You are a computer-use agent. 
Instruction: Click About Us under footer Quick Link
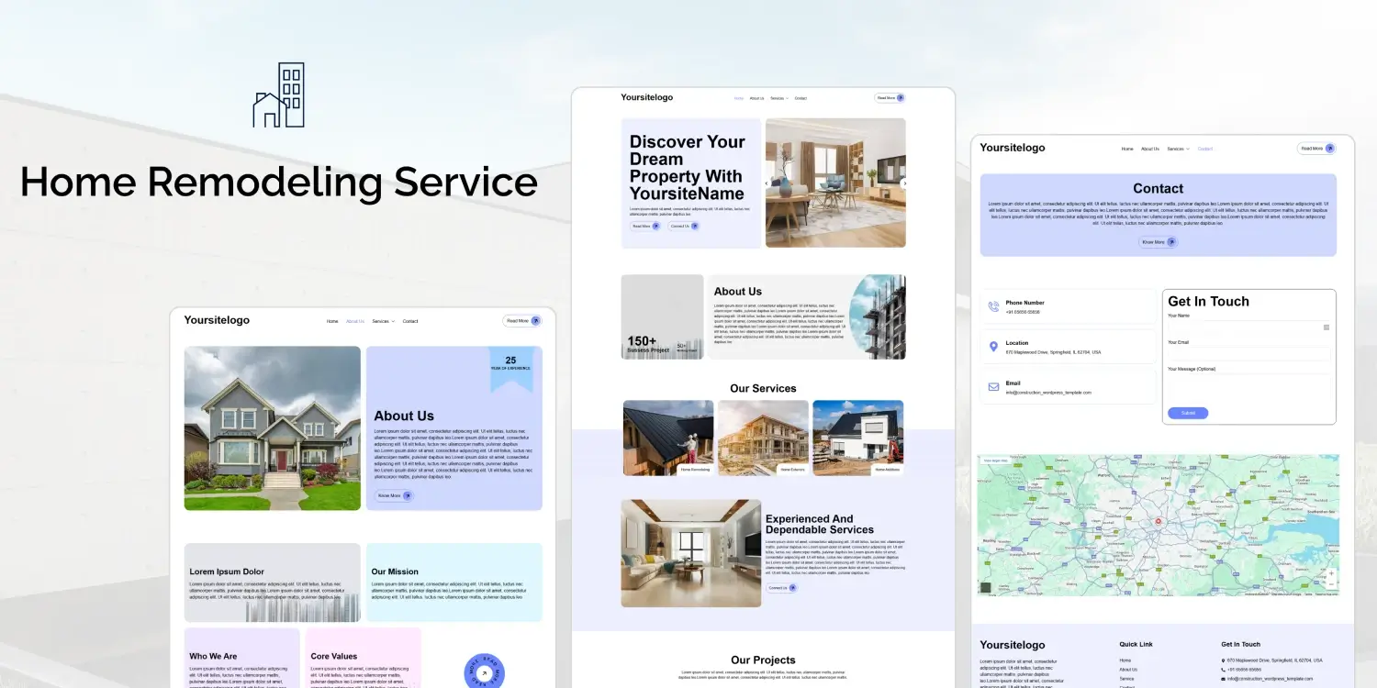click(x=1128, y=670)
